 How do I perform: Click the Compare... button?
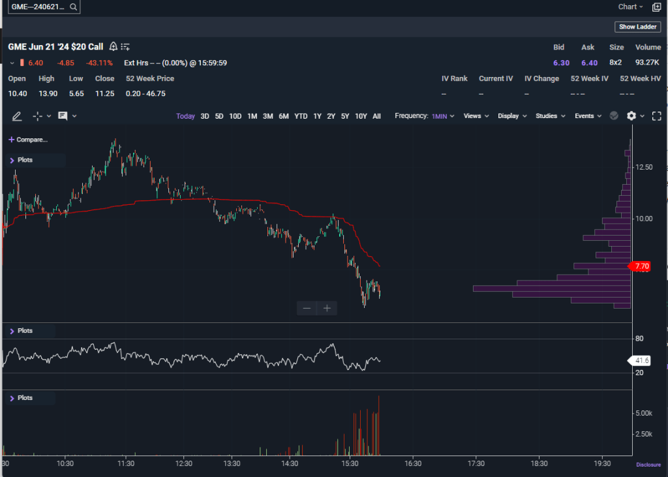[28, 140]
